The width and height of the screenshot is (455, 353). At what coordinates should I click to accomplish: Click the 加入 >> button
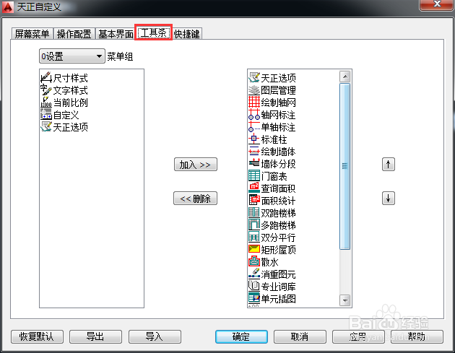click(x=195, y=165)
